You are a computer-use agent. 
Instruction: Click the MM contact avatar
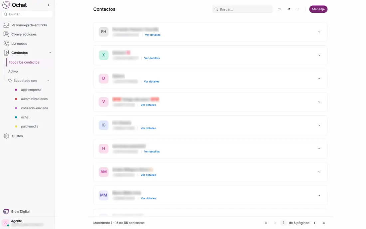tap(103, 195)
